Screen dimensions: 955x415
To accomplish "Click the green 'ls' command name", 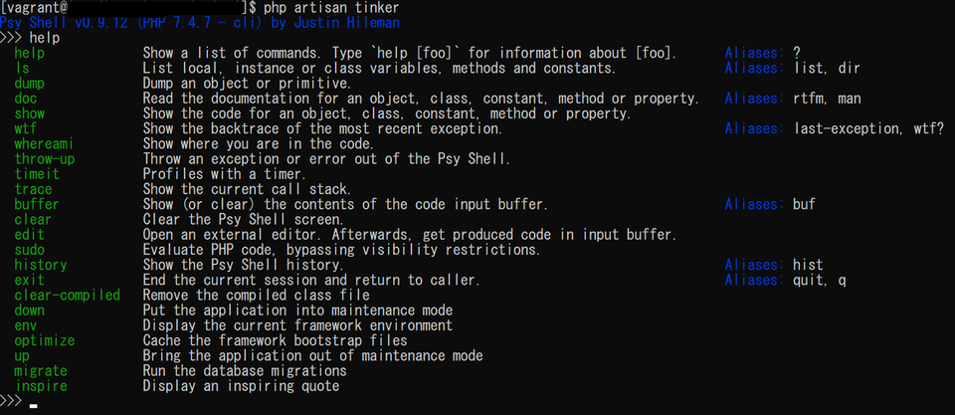I will 22,69.
